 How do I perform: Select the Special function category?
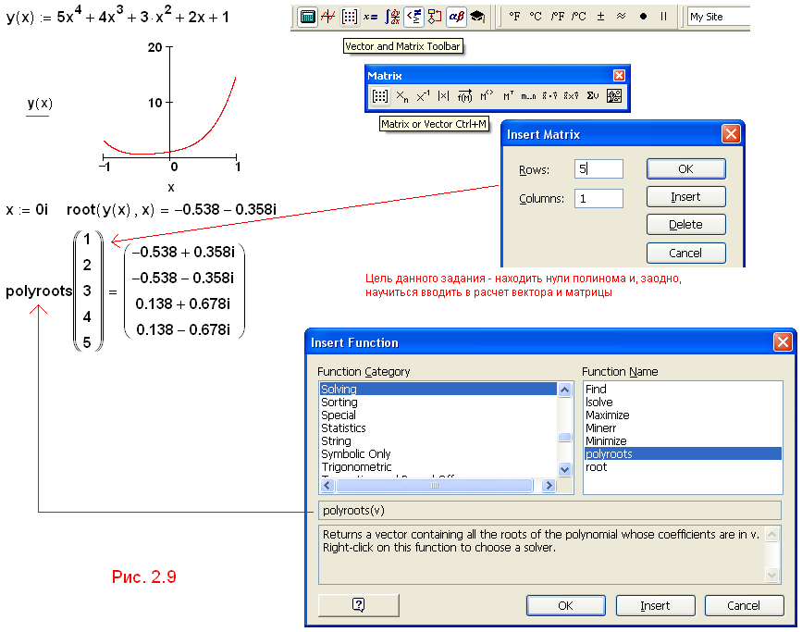point(438,415)
